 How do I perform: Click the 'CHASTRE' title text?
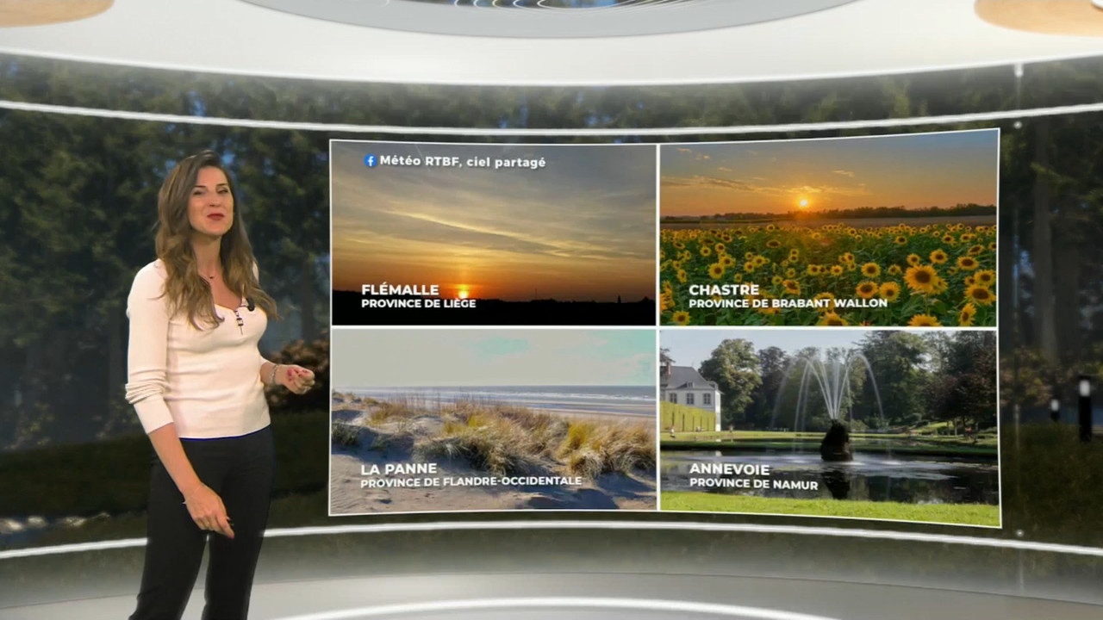[x=724, y=290]
